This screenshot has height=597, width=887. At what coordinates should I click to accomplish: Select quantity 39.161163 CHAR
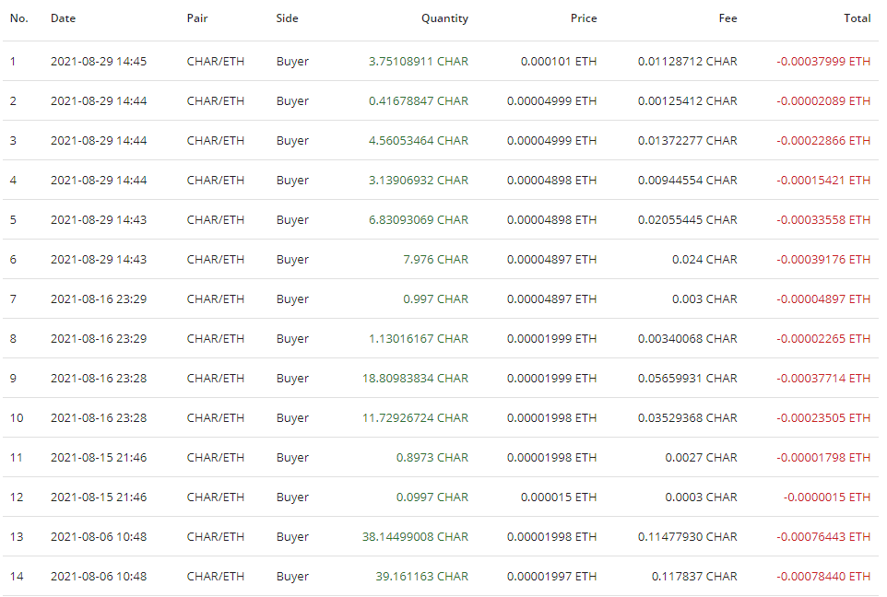coord(422,576)
